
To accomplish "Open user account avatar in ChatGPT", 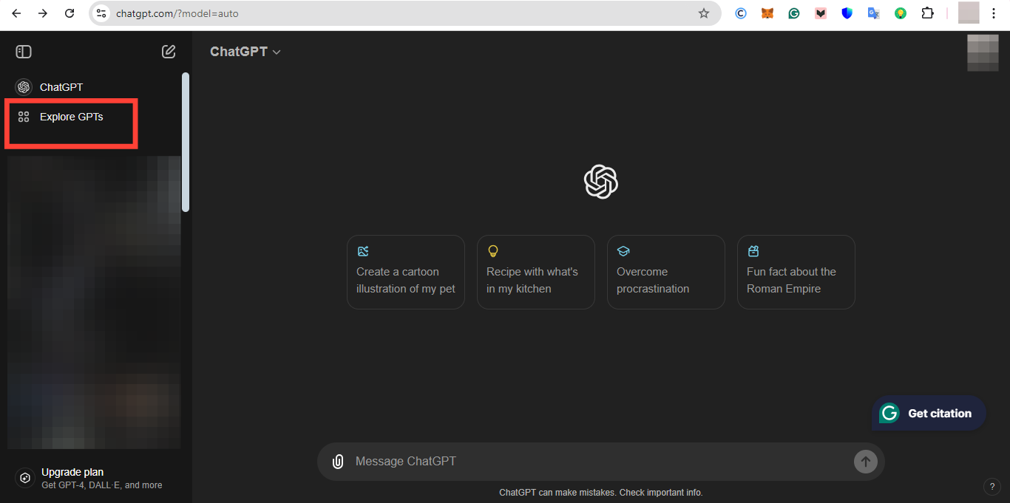I will (983, 52).
